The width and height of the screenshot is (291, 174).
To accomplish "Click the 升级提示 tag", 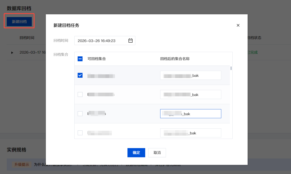I will [x=21, y=165].
